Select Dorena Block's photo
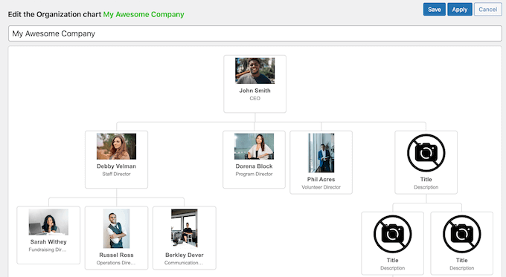 coord(254,146)
